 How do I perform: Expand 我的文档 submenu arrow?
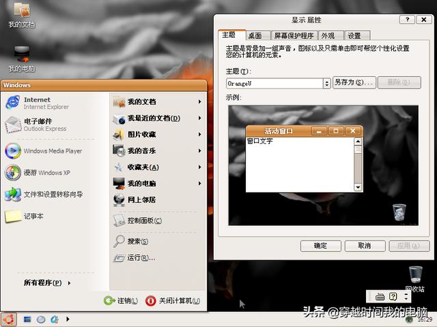point(199,102)
